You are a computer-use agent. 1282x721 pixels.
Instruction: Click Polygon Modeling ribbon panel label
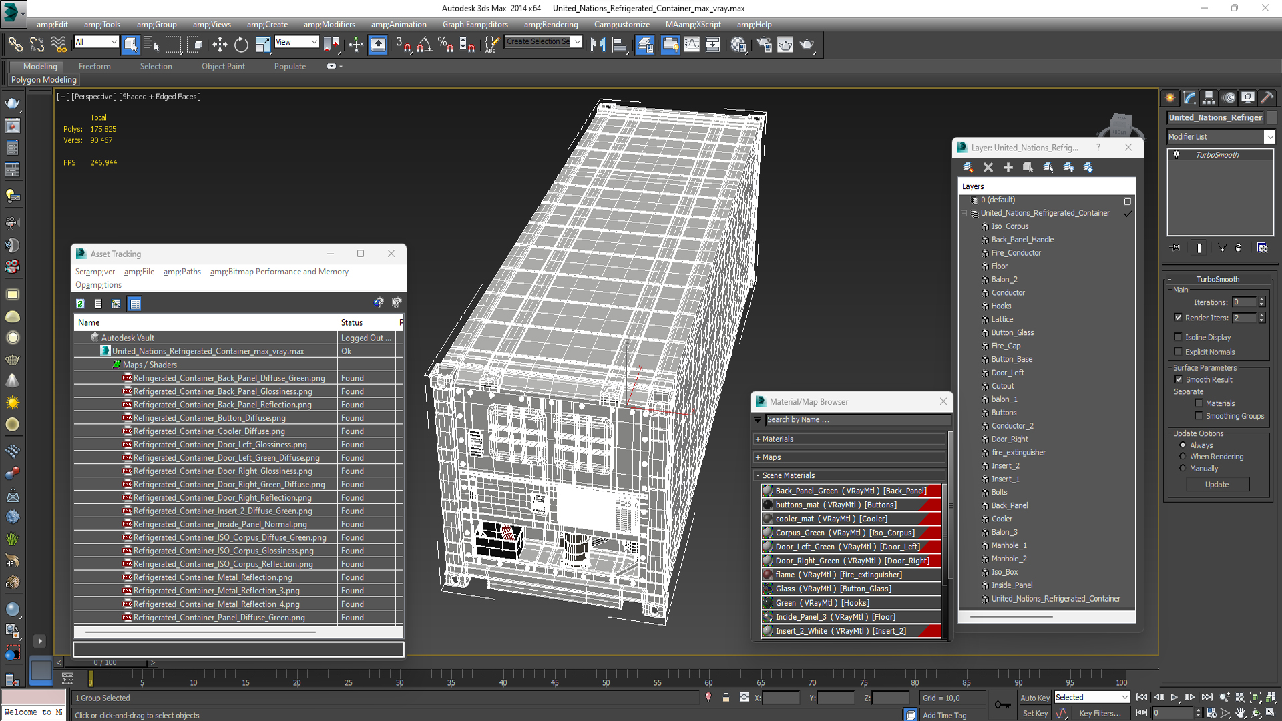(x=43, y=80)
